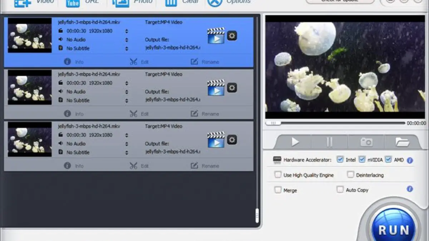The height and width of the screenshot is (241, 429).
Task: Open the No Subtitle selector in the second item
Action: [127, 100]
